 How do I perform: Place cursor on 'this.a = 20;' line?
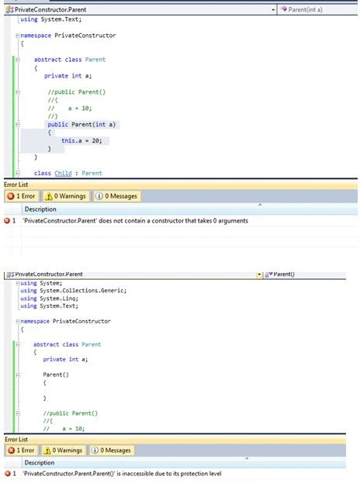[x=81, y=141]
